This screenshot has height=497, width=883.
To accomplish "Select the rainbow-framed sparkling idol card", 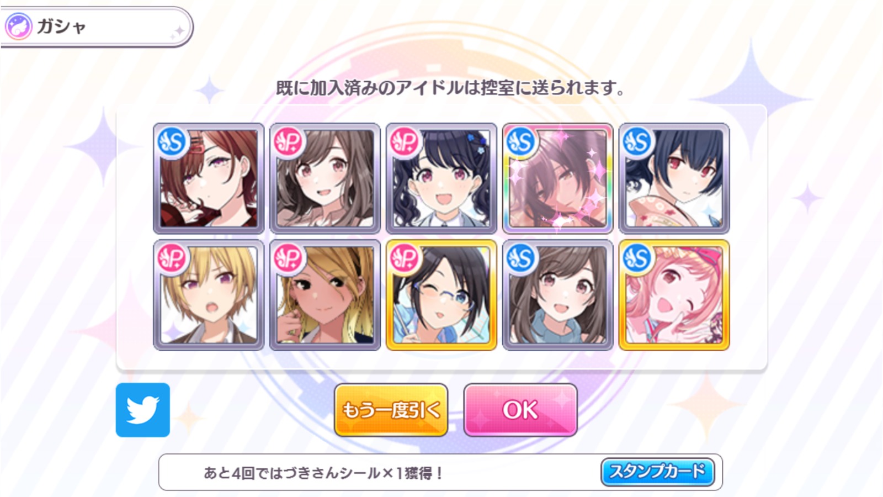I will pos(557,178).
